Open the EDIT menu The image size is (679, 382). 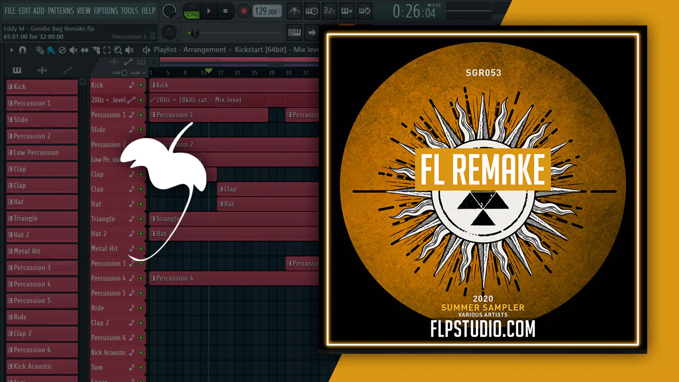[24, 11]
